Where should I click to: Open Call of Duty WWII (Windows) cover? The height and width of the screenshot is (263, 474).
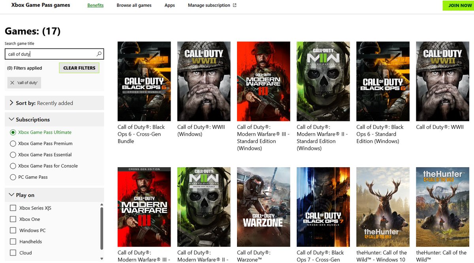pyautogui.click(x=204, y=81)
